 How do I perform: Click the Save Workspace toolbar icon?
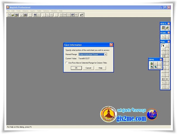tap(25, 15)
